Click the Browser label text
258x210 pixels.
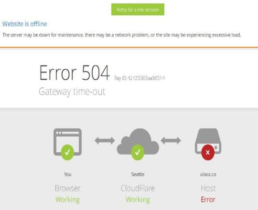(x=68, y=189)
